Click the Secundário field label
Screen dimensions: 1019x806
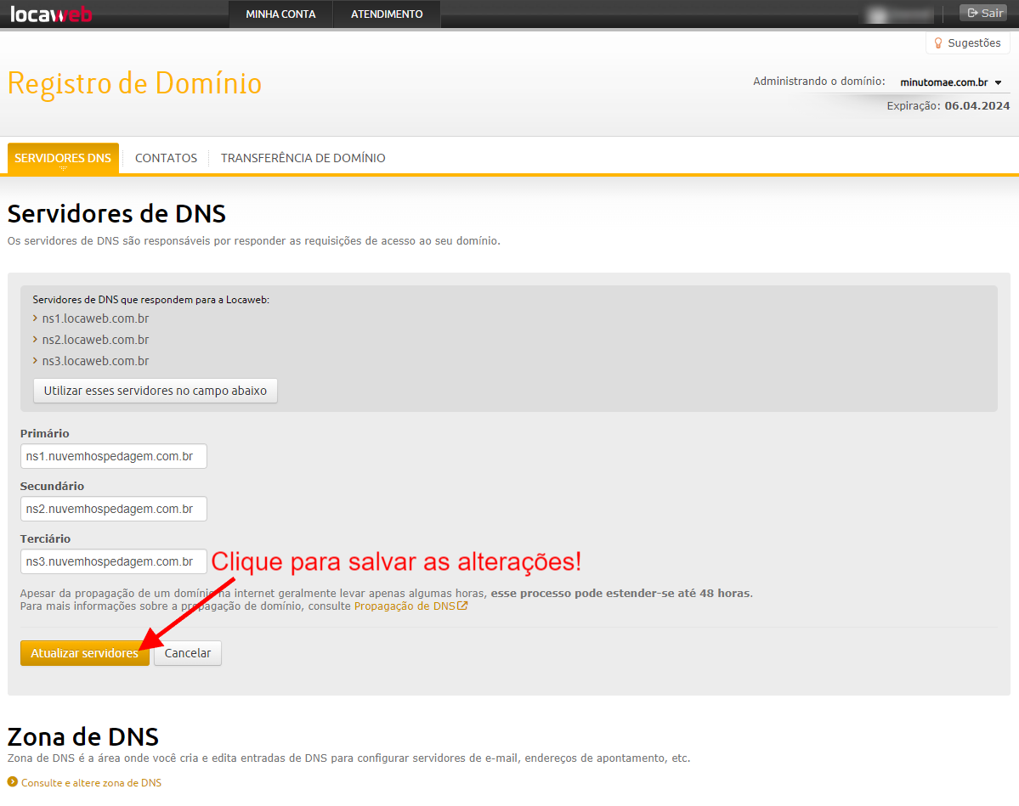[x=52, y=486]
